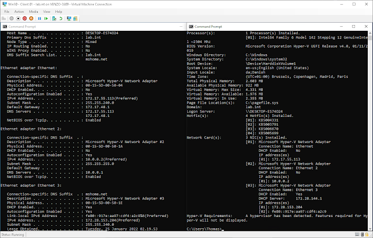Click the mshome.net DNS suffix search entry
The width and height of the screenshot is (373, 238).
(96, 59)
